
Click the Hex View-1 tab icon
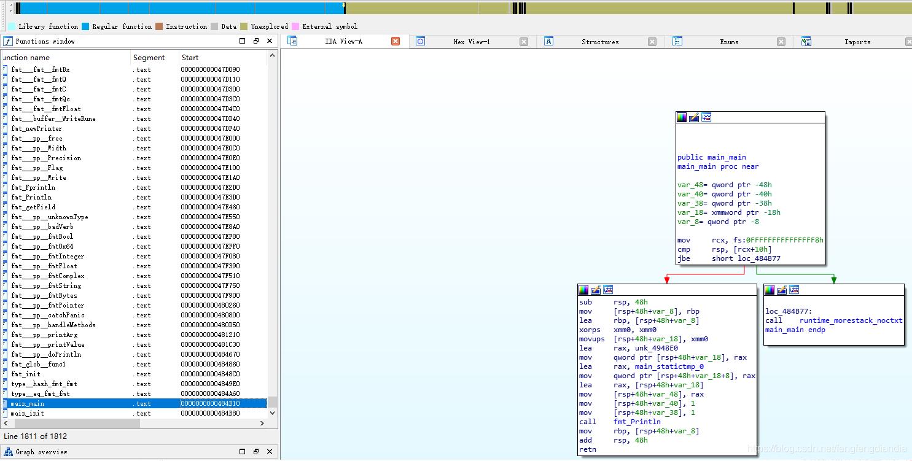click(421, 42)
